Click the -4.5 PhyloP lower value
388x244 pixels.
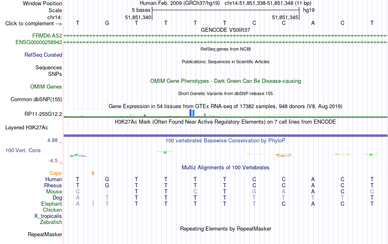pyautogui.click(x=53, y=161)
